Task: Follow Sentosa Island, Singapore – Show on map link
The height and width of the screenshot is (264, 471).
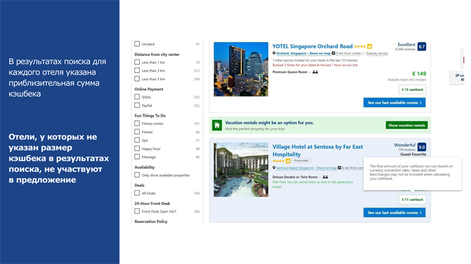Action: click(307, 168)
